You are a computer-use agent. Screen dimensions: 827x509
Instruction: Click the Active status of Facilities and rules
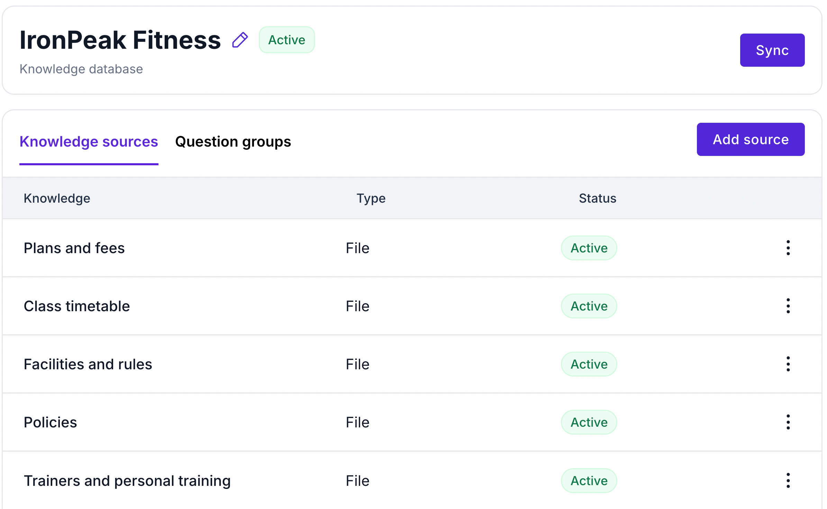[x=589, y=364]
